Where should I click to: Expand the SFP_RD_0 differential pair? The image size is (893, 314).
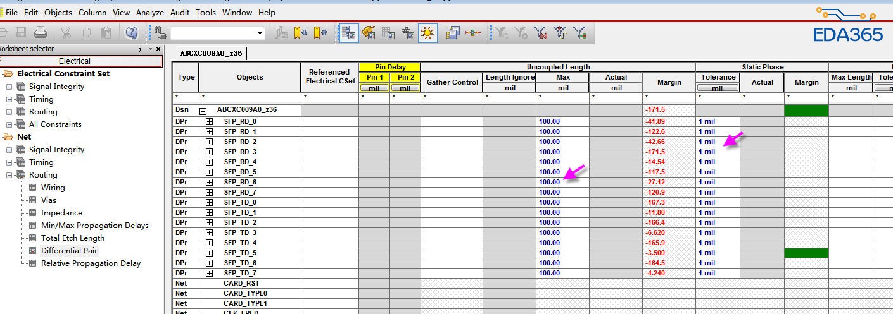210,121
